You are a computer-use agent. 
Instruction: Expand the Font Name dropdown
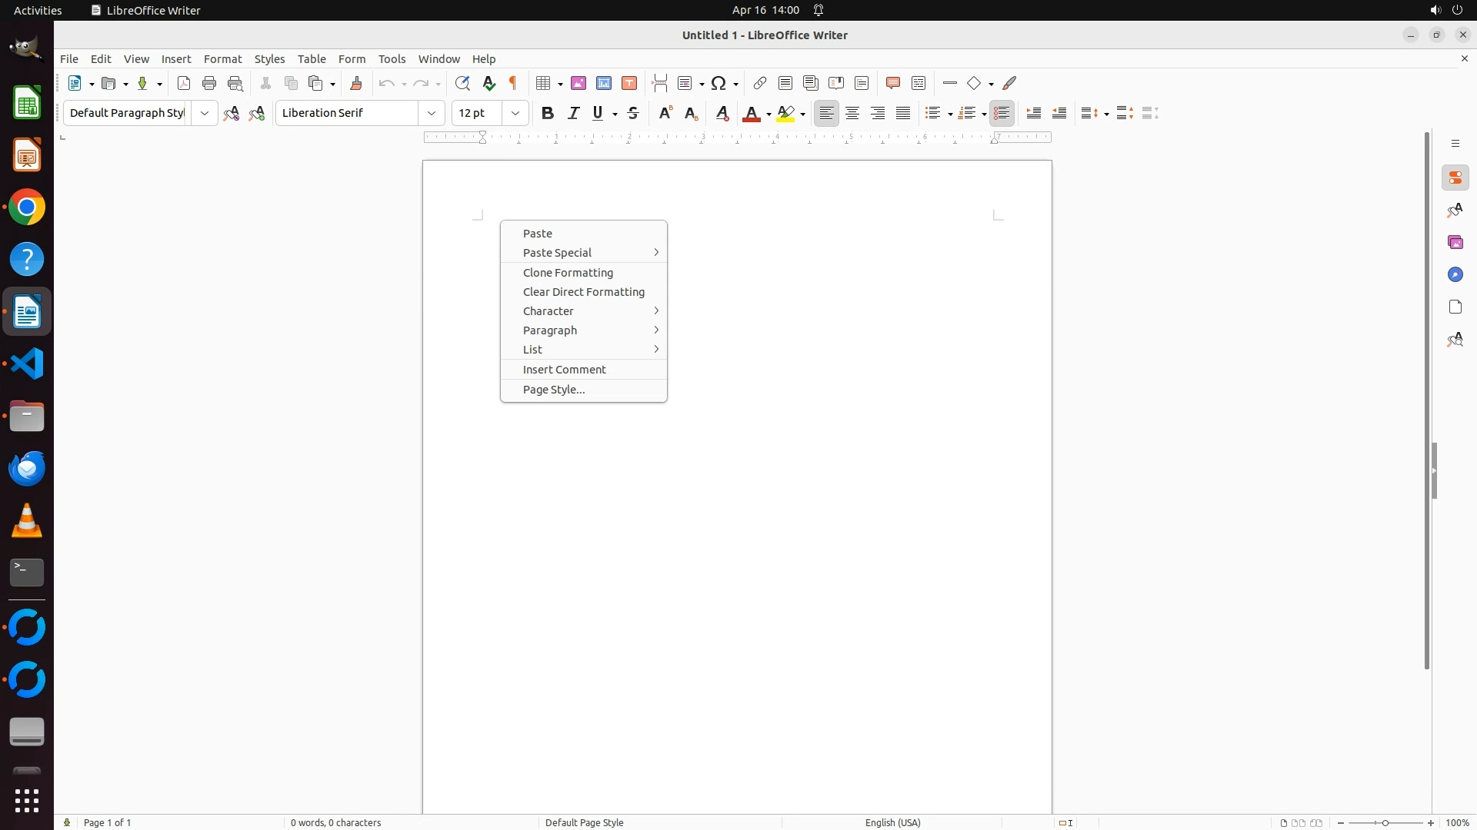(432, 113)
